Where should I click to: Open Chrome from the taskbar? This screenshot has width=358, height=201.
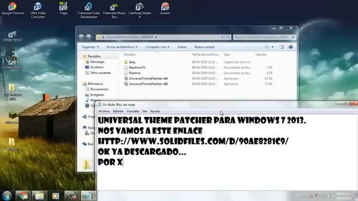coord(23,196)
